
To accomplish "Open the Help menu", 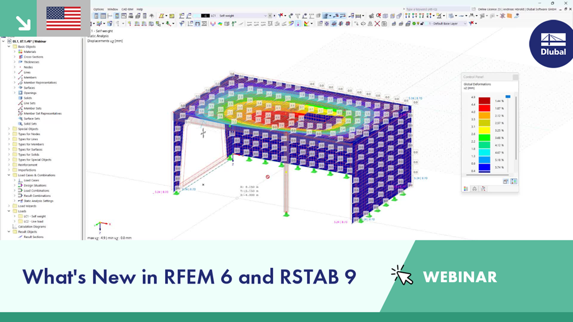I will click(140, 9).
